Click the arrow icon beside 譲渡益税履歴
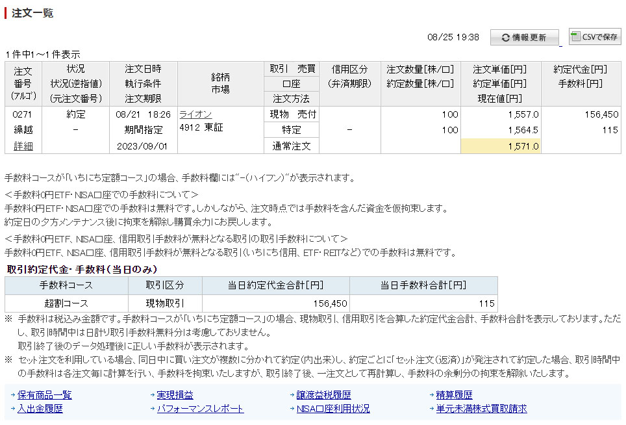 (x=292, y=396)
